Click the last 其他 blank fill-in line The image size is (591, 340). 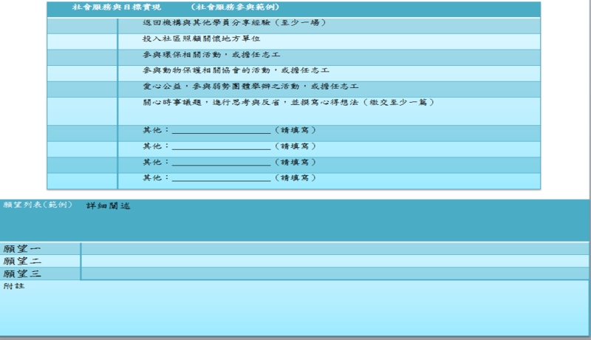click(221, 178)
